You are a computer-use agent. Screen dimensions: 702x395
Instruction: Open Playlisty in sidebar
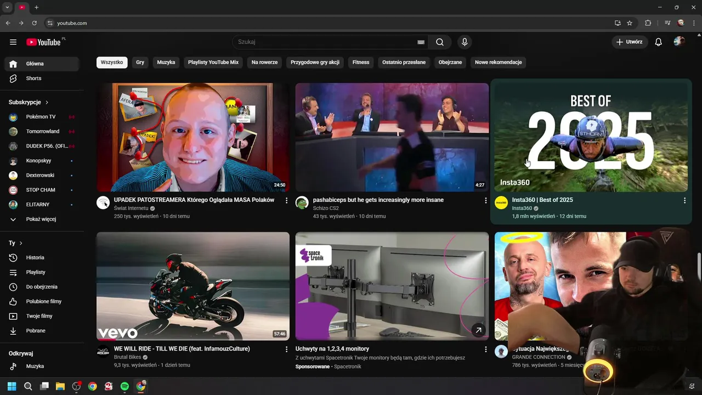[x=42, y=272]
